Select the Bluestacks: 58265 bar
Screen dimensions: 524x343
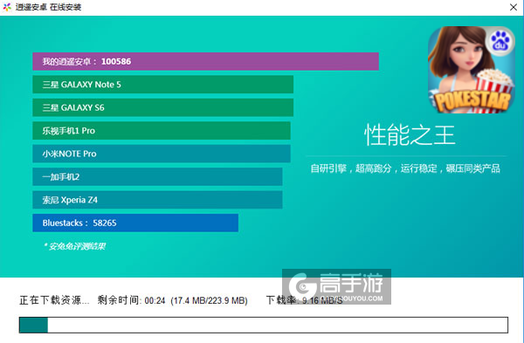[x=135, y=223]
